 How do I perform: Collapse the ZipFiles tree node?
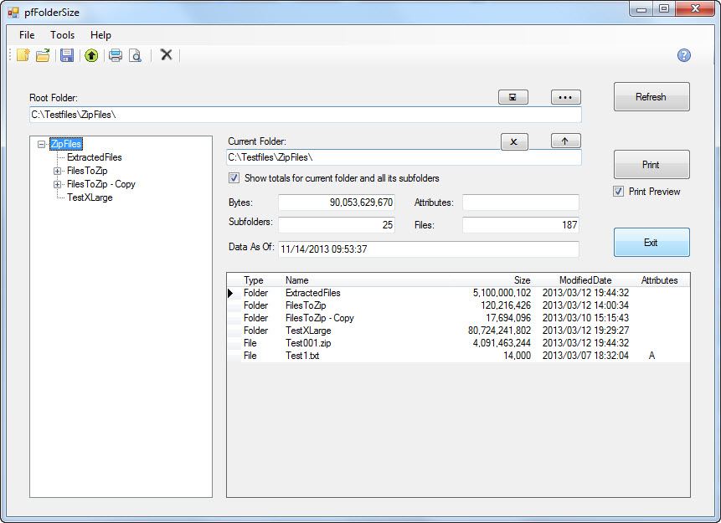tap(40, 144)
